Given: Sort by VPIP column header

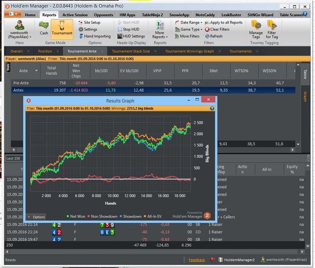Looking at the screenshot, I should (157, 71).
